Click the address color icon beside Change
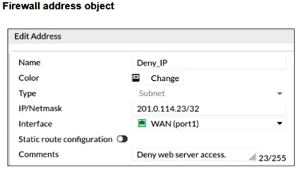The image size is (297, 170). 135,78
